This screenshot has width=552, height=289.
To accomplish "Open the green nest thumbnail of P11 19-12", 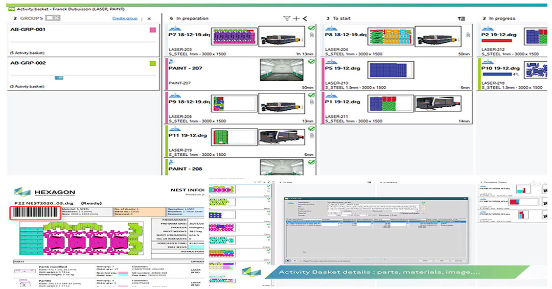I will pos(235,137).
